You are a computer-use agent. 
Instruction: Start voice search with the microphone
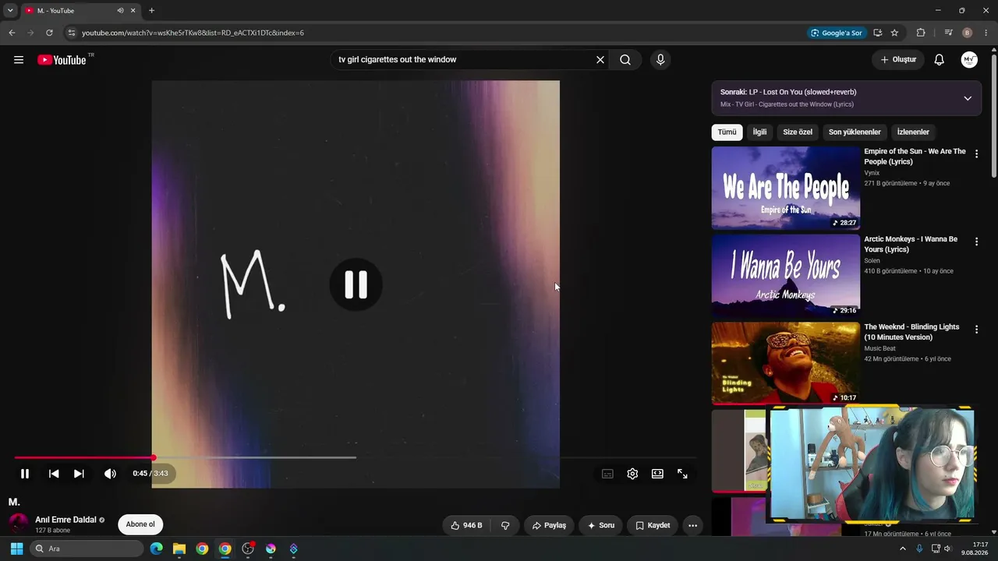[660, 60]
